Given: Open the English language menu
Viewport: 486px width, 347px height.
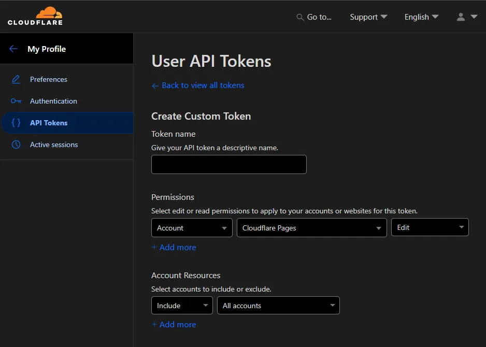Looking at the screenshot, I should point(421,17).
